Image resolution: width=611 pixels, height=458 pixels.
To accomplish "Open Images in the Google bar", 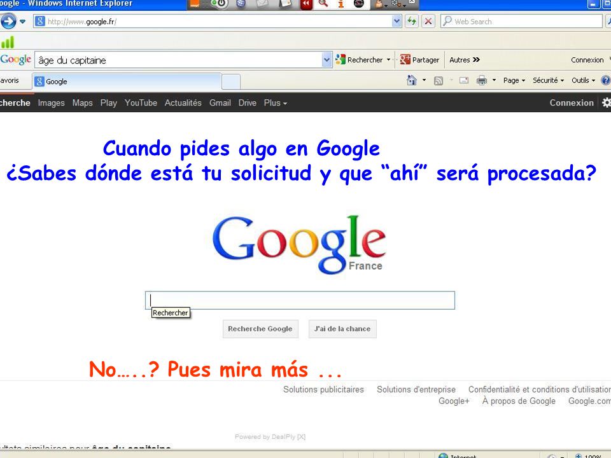I will click(x=51, y=103).
